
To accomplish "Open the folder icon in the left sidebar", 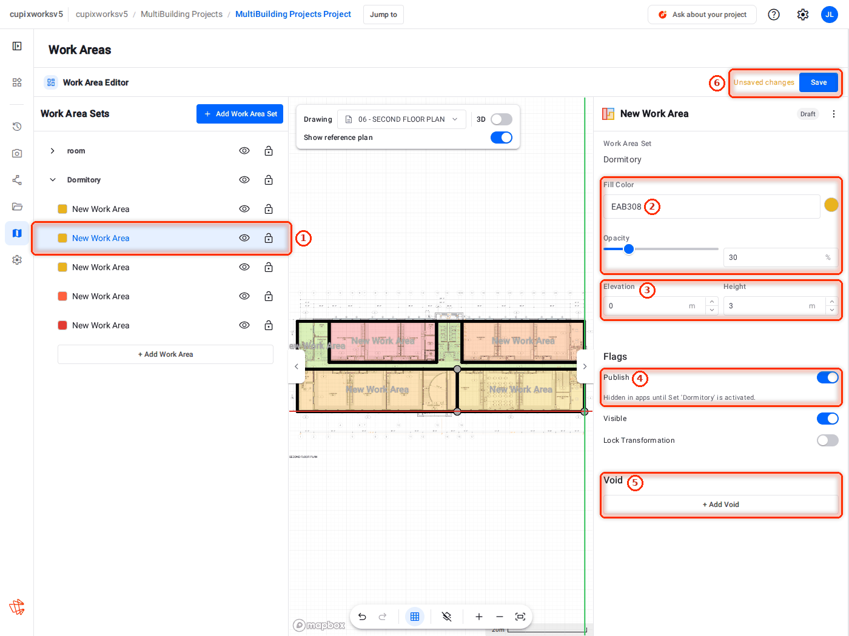I will (17, 207).
